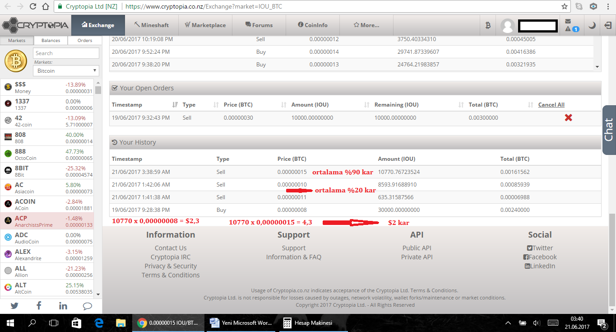Switch to the Markets sidebar tab
The image size is (616, 332).
(17, 41)
